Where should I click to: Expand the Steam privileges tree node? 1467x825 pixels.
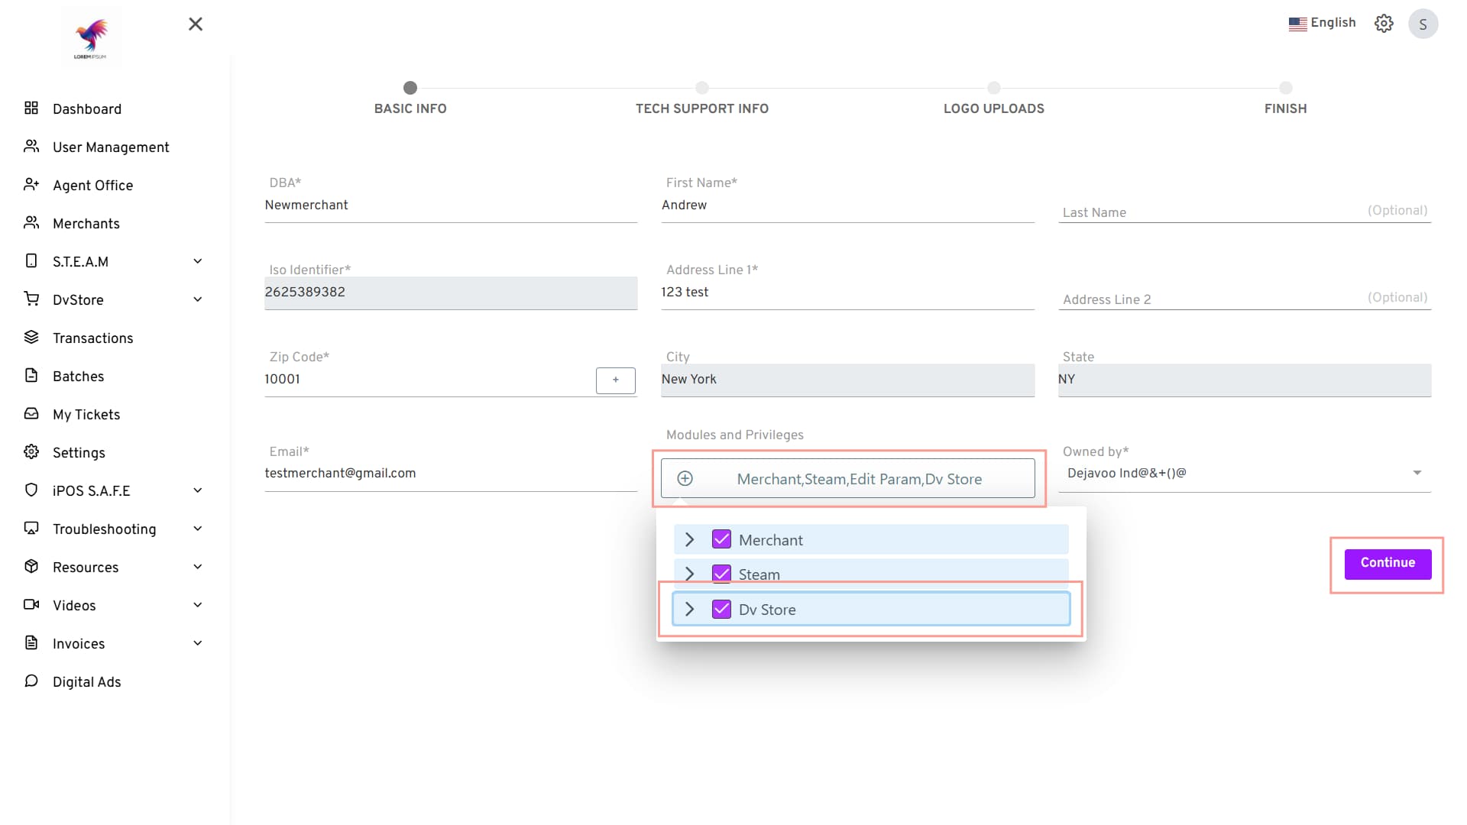tap(690, 573)
